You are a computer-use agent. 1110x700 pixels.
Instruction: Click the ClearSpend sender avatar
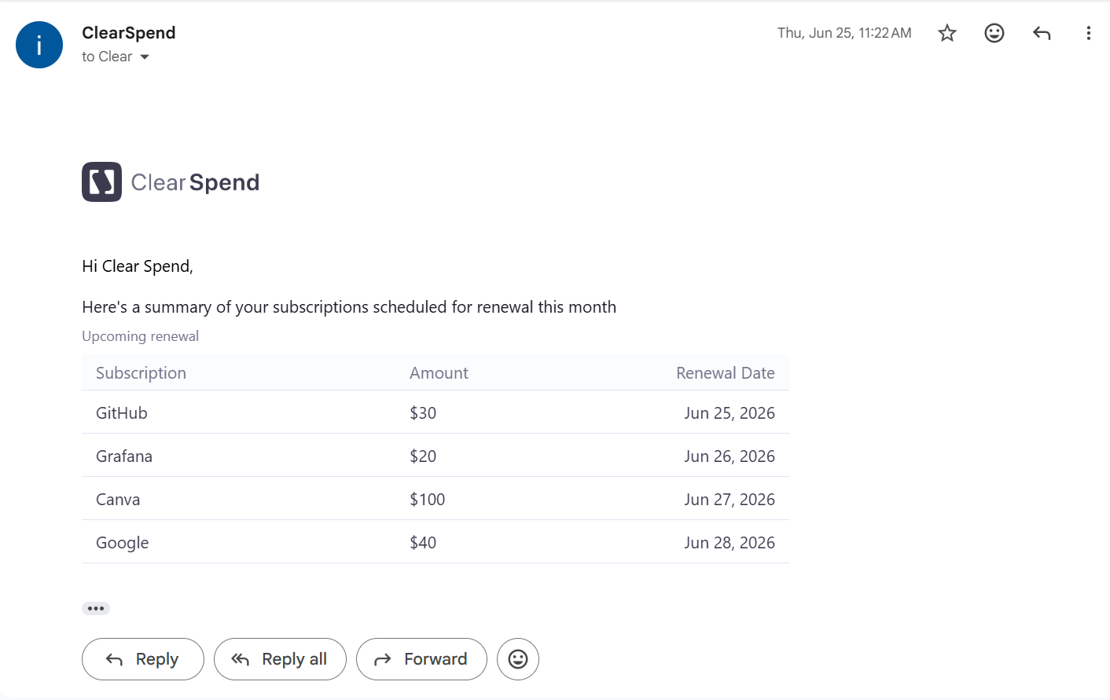(39, 45)
